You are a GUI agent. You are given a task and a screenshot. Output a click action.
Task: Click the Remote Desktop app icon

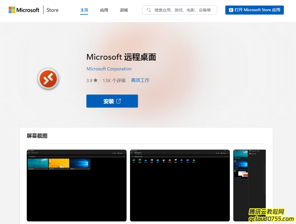click(x=48, y=79)
